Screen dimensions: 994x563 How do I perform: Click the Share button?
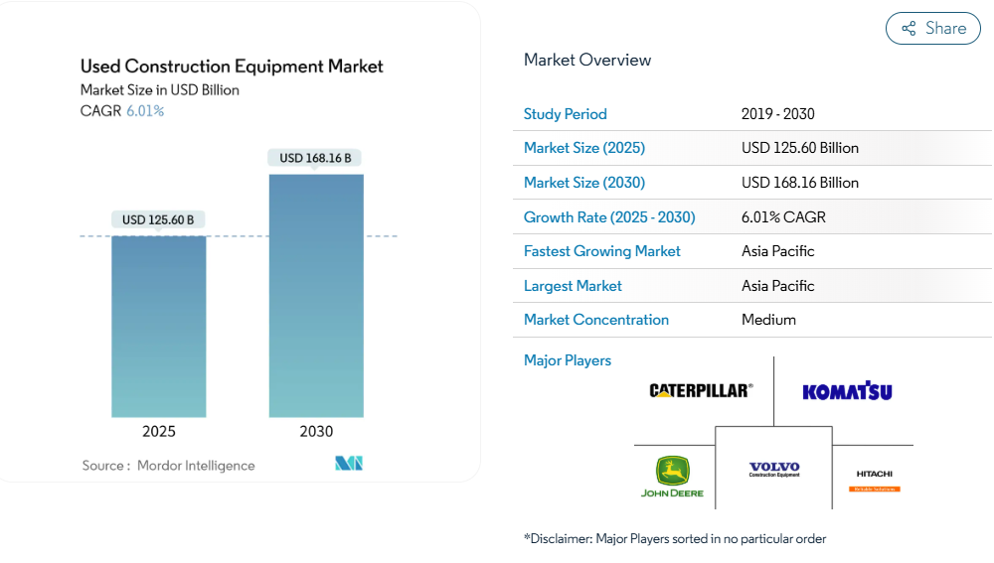point(932,29)
